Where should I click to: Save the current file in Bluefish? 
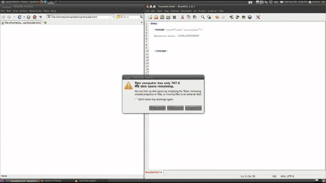pyautogui.click(x=162, y=17)
